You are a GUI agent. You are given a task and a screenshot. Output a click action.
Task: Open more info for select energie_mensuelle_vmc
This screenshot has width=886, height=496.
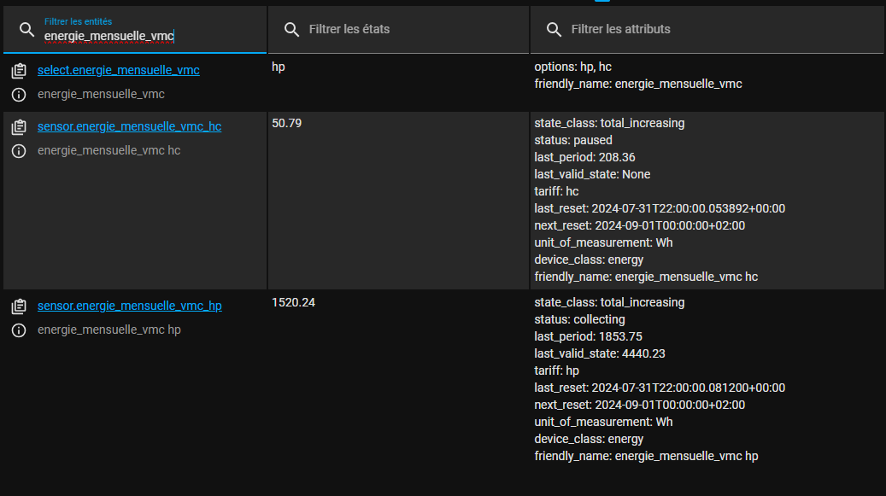(x=19, y=95)
